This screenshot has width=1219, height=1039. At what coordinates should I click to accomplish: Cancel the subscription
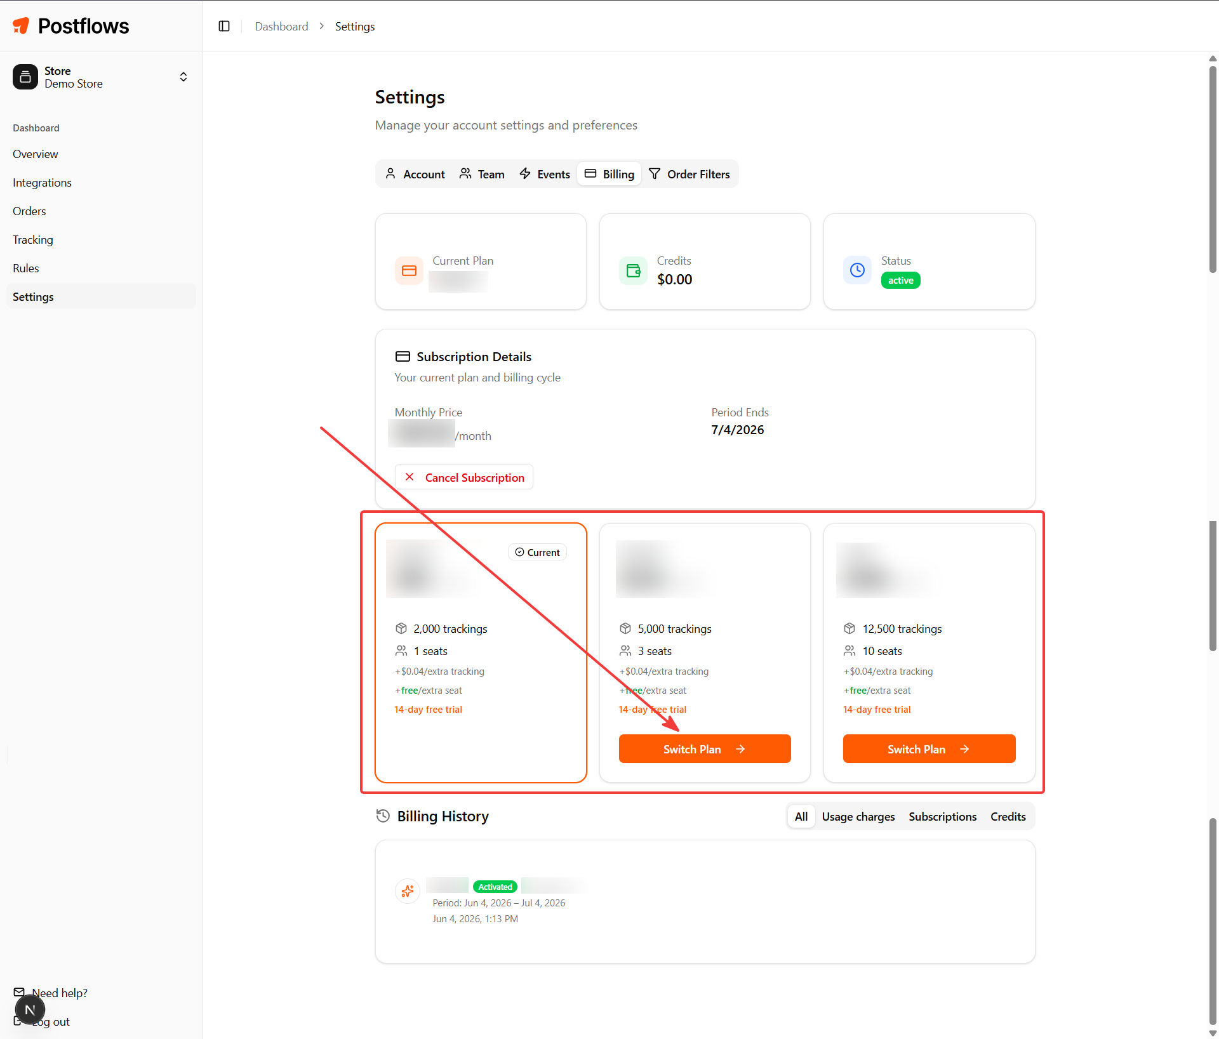click(x=464, y=477)
